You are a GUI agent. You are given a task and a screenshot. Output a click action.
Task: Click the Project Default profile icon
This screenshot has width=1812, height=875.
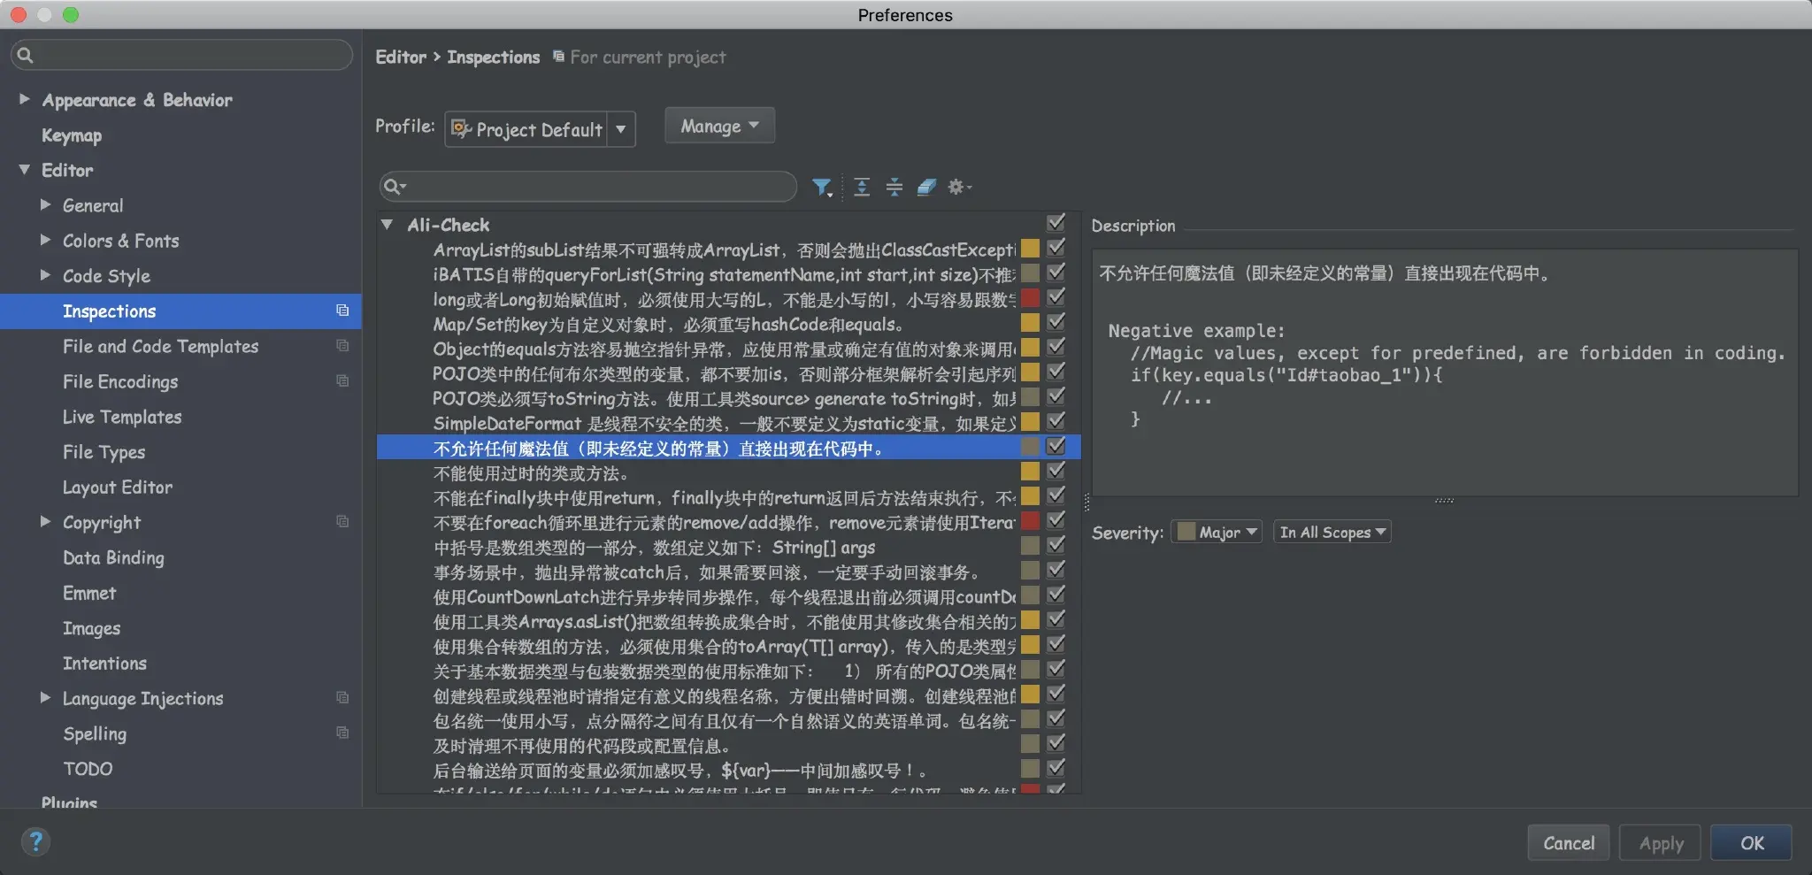461,129
